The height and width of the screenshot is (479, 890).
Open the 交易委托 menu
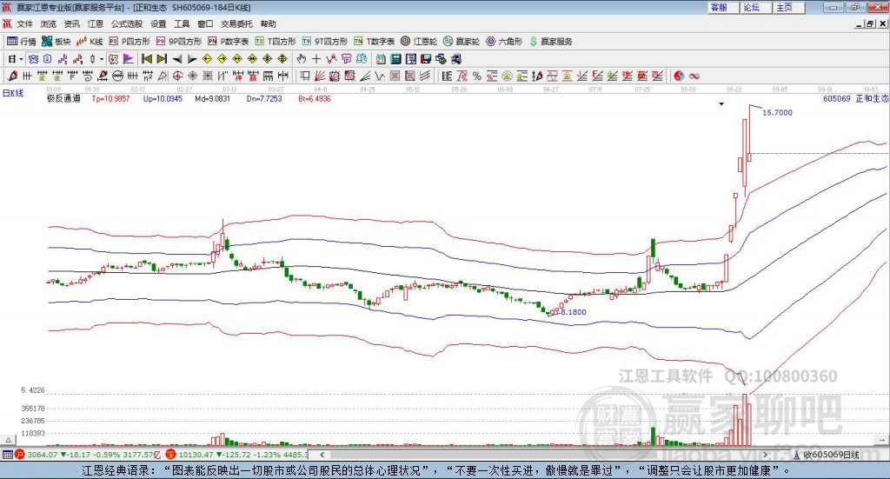click(x=236, y=23)
